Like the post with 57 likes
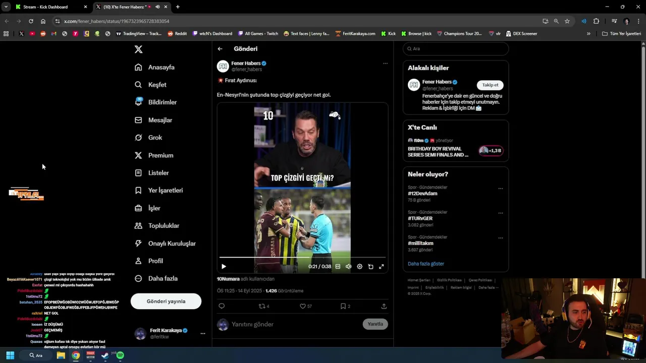The image size is (646, 363). 305,306
